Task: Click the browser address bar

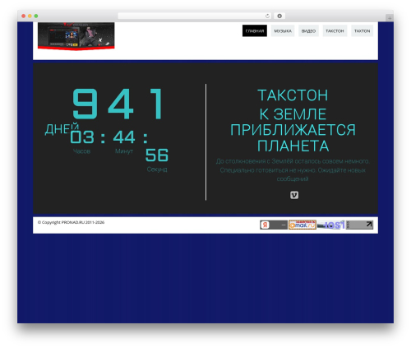Action: point(194,16)
